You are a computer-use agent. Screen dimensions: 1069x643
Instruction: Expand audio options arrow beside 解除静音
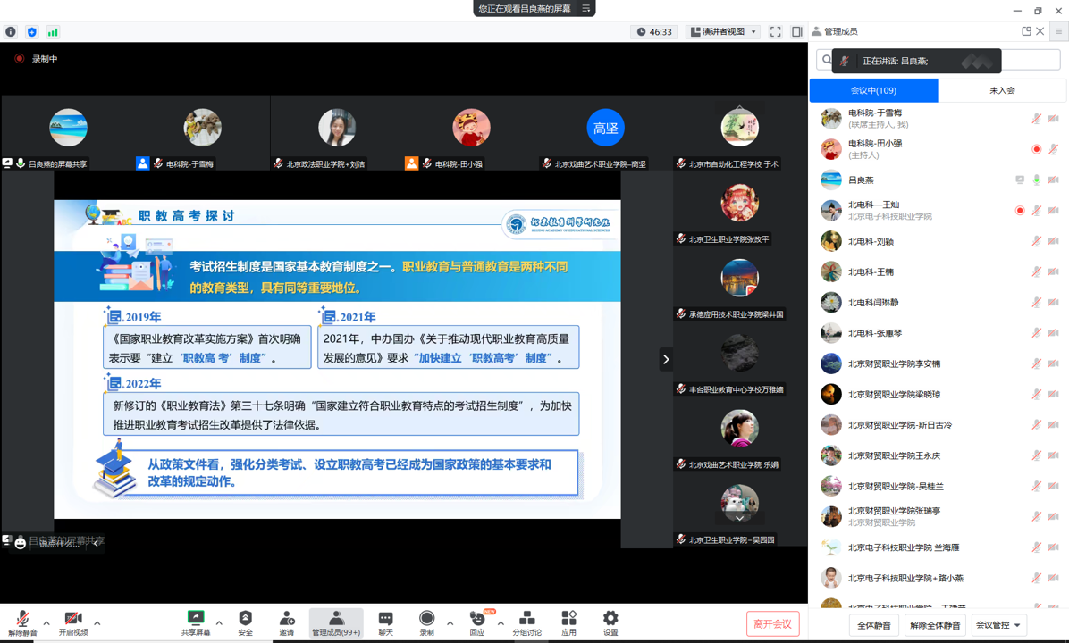(46, 623)
